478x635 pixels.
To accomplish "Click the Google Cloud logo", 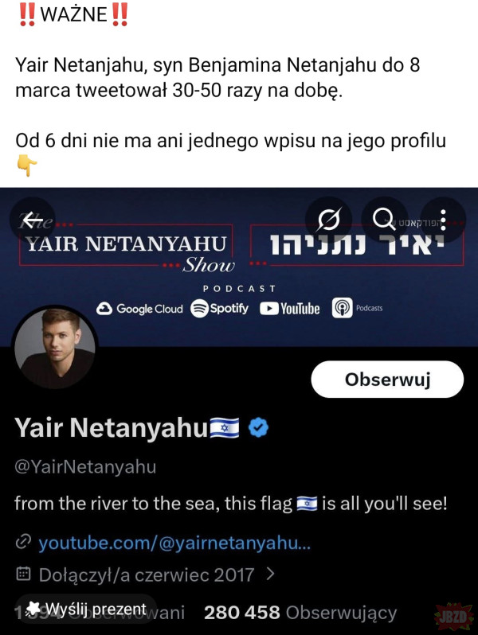I will pyautogui.click(x=139, y=309).
